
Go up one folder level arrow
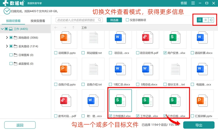click(x=73, y=28)
